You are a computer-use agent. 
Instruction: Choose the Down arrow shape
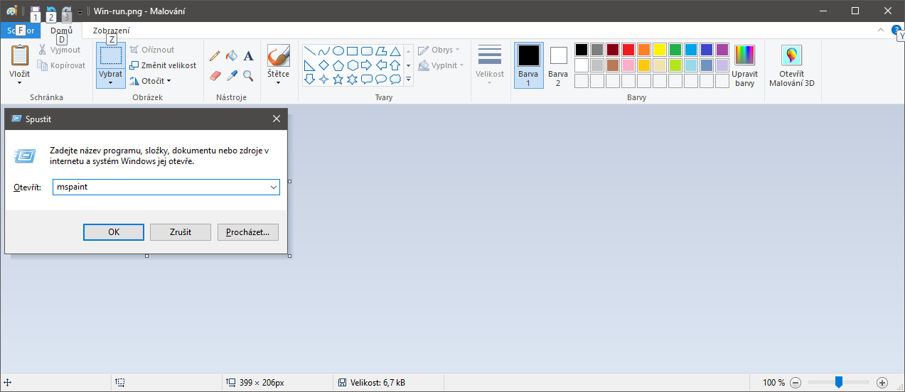click(x=310, y=80)
